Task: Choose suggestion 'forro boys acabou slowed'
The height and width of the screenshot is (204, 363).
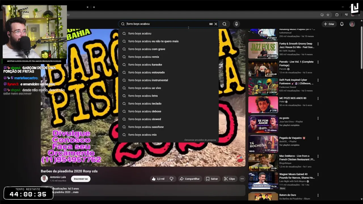Action: tap(168, 119)
